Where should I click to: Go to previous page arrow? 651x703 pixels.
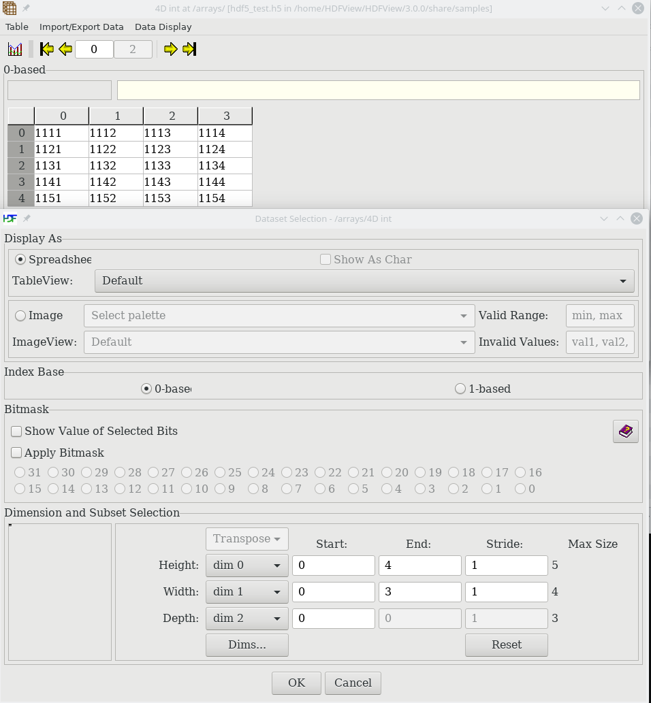65,49
